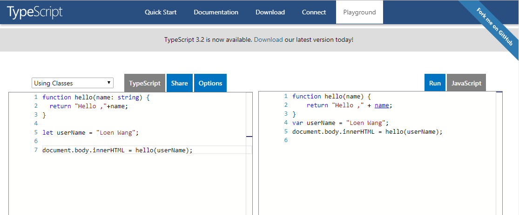Switch to the Playground tab in the navbar
The width and height of the screenshot is (519, 215).
[359, 12]
